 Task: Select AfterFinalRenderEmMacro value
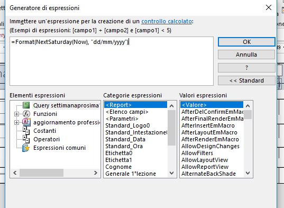click(212, 119)
